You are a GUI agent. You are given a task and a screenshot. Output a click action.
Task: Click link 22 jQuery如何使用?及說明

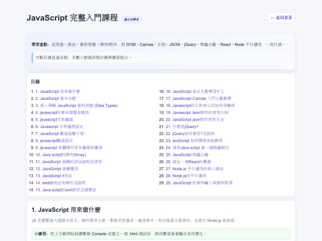point(190,134)
